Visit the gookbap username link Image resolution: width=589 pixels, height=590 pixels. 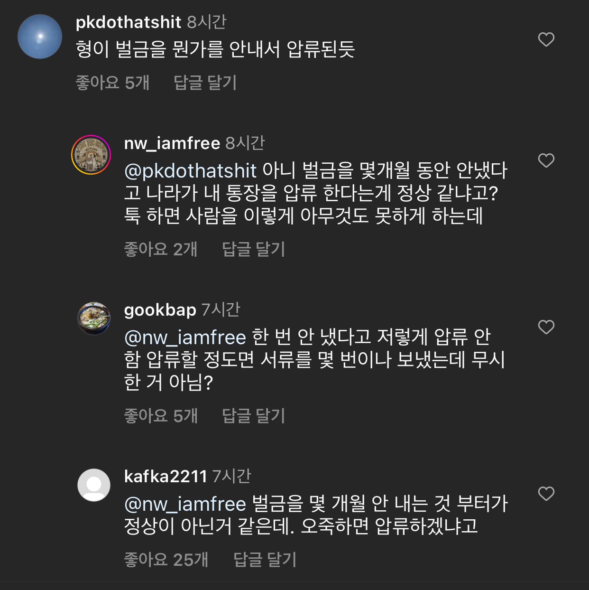tap(160, 309)
